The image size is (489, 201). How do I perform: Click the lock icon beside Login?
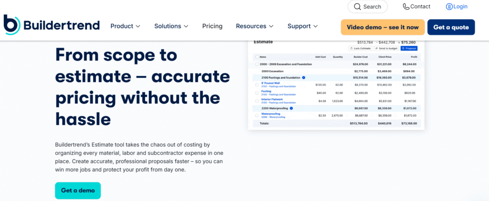pyautogui.click(x=449, y=7)
